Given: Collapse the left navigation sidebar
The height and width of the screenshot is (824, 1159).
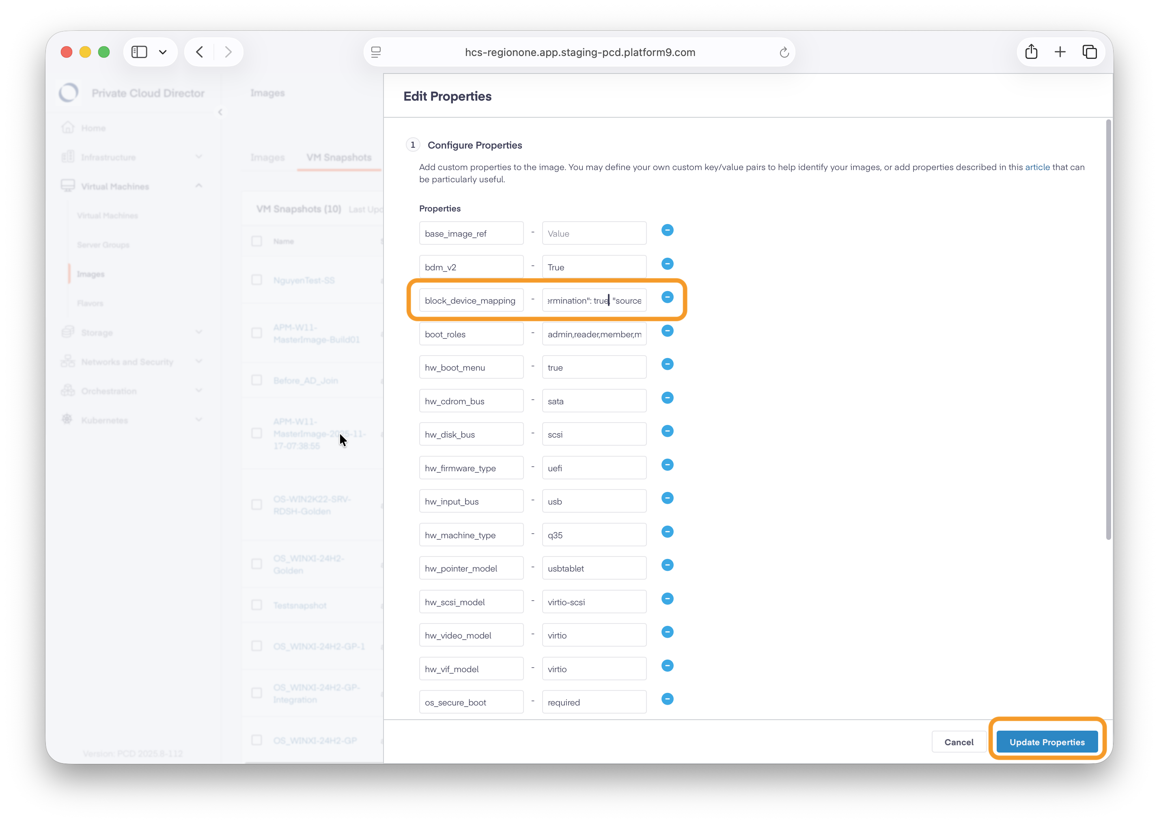Looking at the screenshot, I should pos(220,112).
